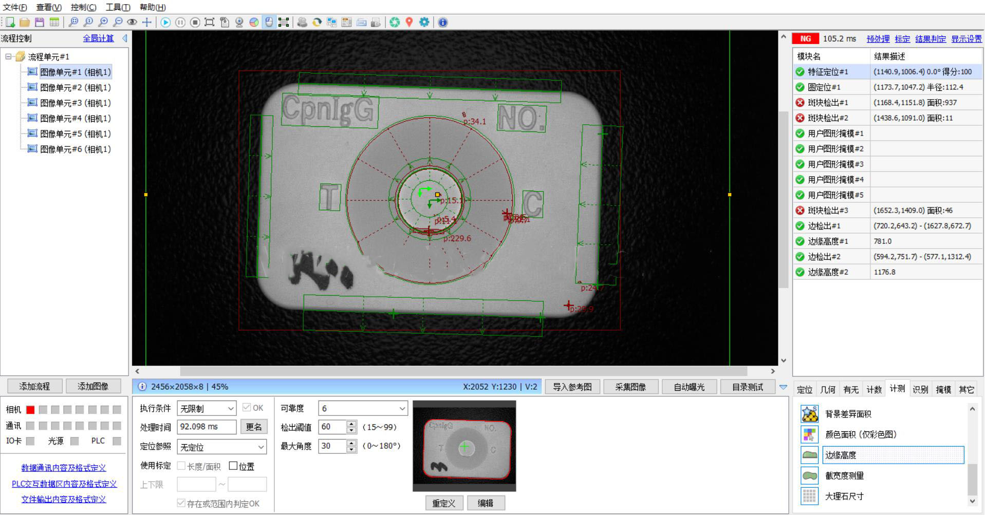Open the 工具(T) menu
The height and width of the screenshot is (515, 985).
tap(118, 7)
